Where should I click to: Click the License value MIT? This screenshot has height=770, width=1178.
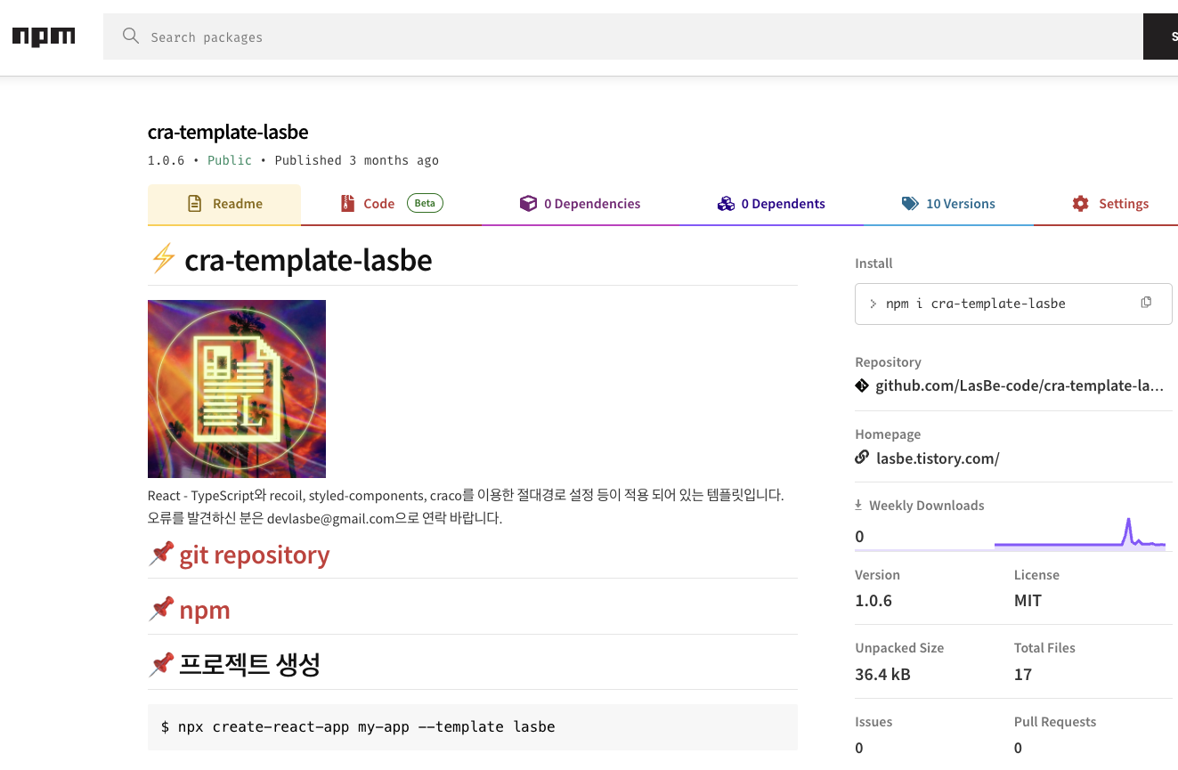pos(1028,600)
